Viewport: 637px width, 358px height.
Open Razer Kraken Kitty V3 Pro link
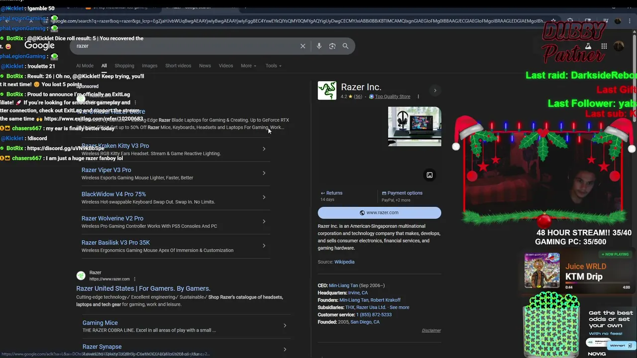[115, 146]
